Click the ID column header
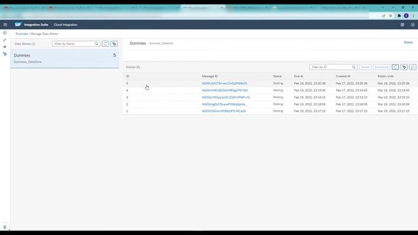Image resolution: width=418 pixels, height=235 pixels. (x=128, y=76)
